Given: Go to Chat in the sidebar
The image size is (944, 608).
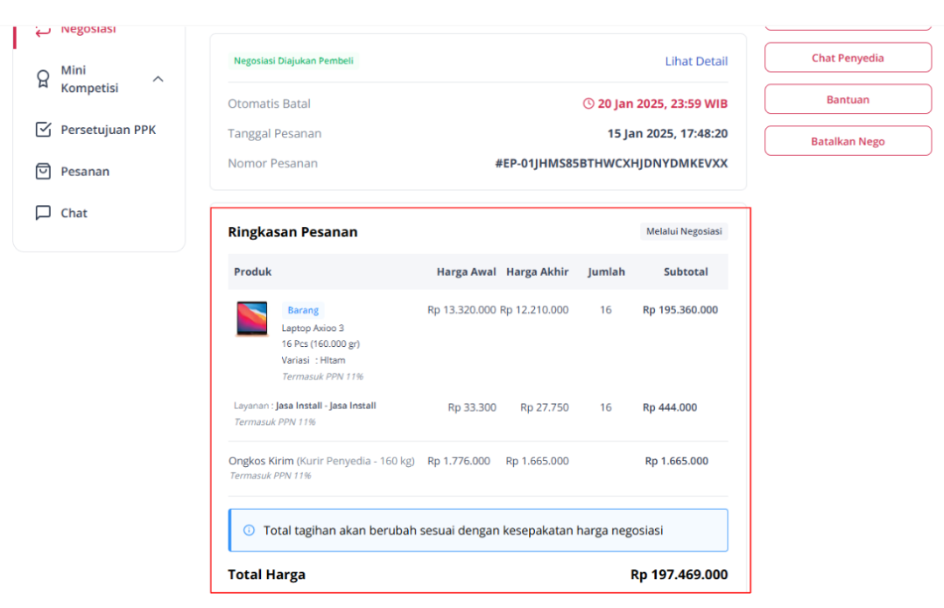Looking at the screenshot, I should tap(74, 213).
